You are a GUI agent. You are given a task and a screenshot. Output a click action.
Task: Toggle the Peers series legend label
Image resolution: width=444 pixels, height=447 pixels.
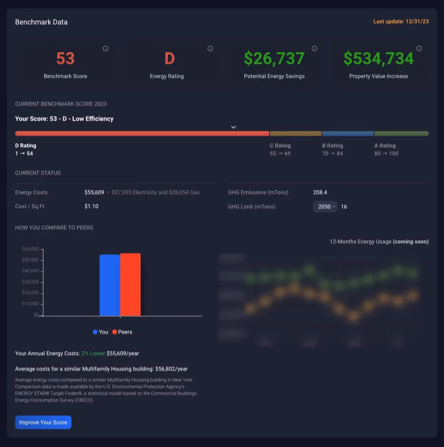pyautogui.click(x=125, y=332)
